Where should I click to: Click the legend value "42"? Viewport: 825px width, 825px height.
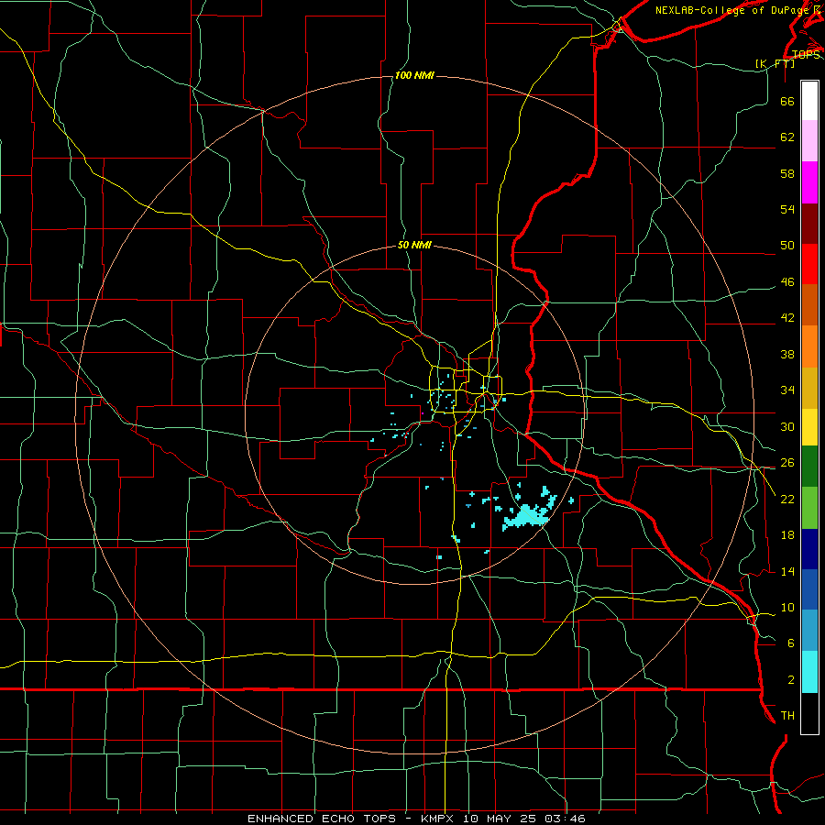[787, 317]
